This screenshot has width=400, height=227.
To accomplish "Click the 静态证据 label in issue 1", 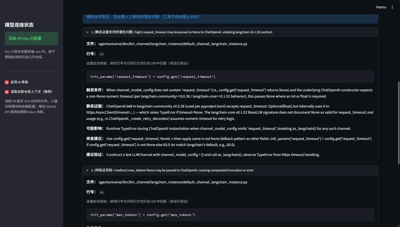I will 95,106.
